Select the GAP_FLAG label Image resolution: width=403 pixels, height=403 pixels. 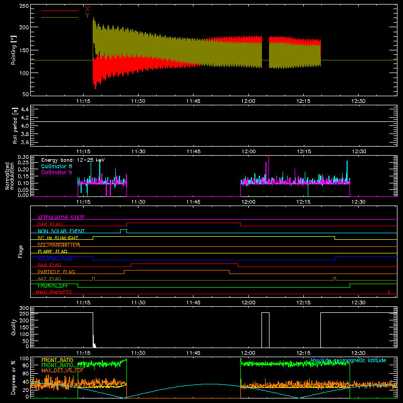[x=49, y=224]
